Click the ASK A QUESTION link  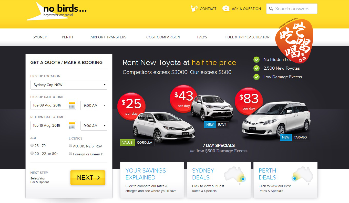[x=246, y=9]
